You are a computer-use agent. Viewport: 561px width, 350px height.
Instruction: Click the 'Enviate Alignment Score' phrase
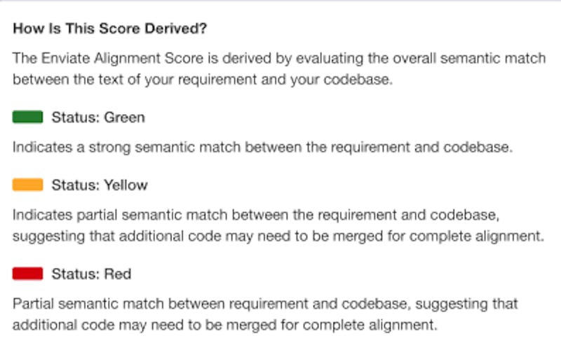(x=122, y=59)
